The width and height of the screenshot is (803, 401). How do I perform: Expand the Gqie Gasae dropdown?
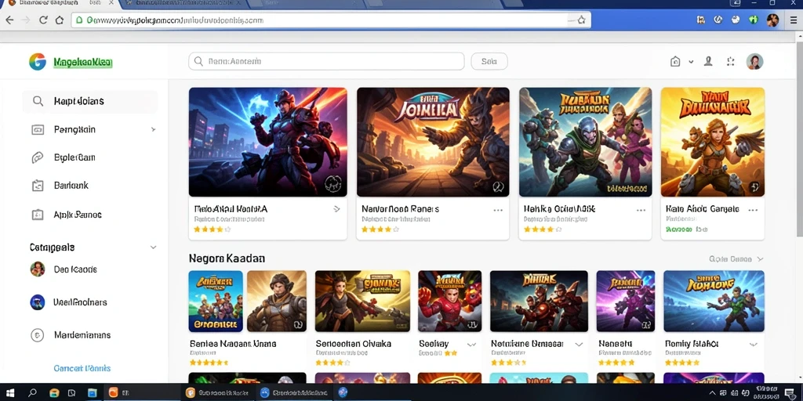(736, 258)
